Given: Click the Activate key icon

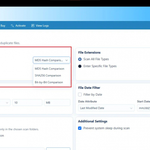Looking at the screenshot, I should coord(12,25).
